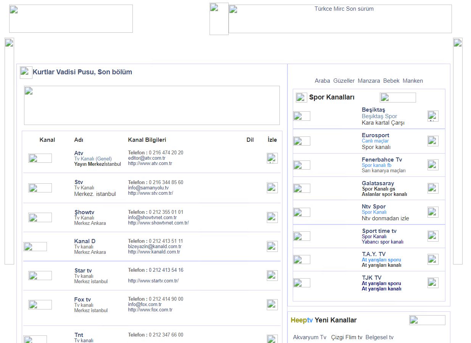The image size is (471, 343).
Task: Click the info@samanyolu.tv email link
Action: tap(148, 188)
